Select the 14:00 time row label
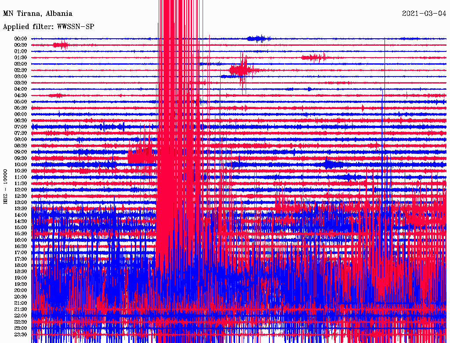The height and width of the screenshot is (343, 450). [21, 215]
